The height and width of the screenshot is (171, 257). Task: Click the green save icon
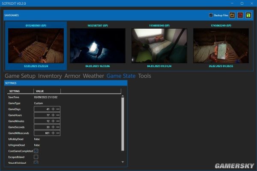pyautogui.click(x=248, y=15)
